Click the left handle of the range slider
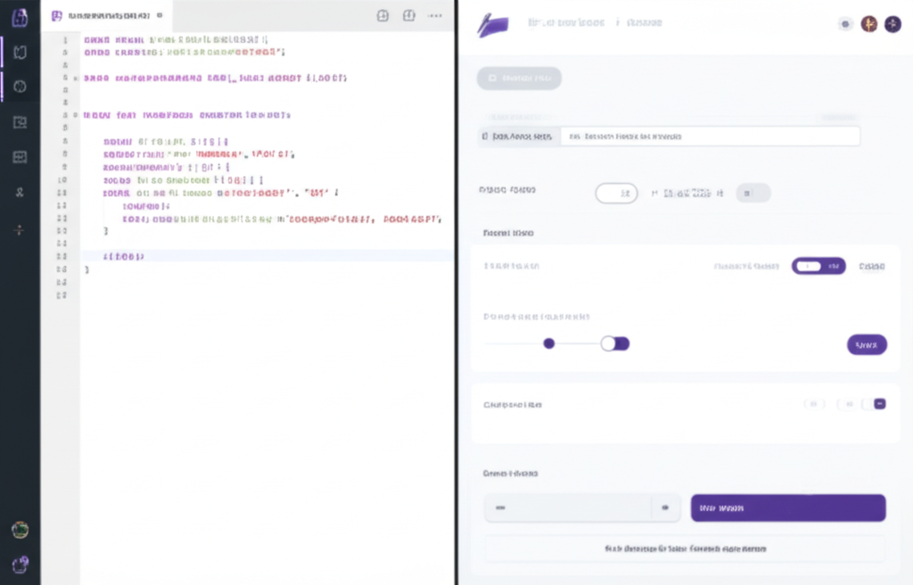This screenshot has width=913, height=585. click(x=548, y=343)
